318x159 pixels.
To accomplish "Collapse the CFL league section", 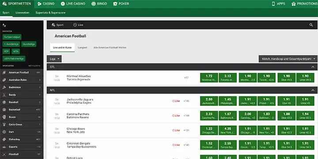I will 313,67.
